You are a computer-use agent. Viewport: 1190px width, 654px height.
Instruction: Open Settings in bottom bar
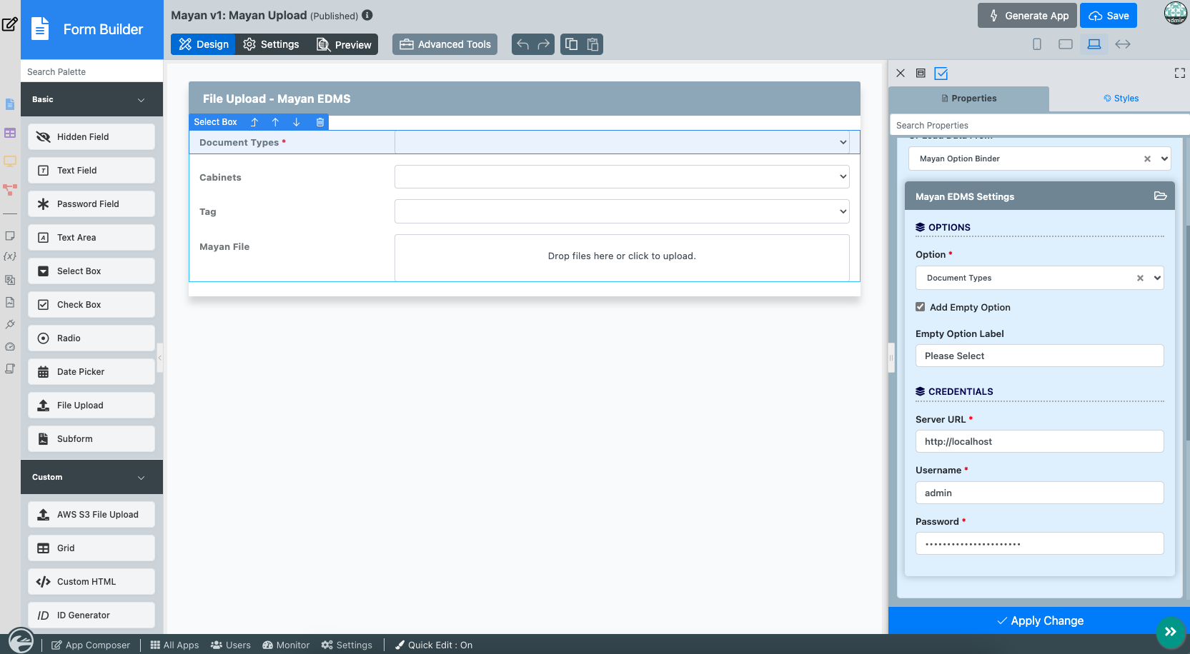[347, 645]
